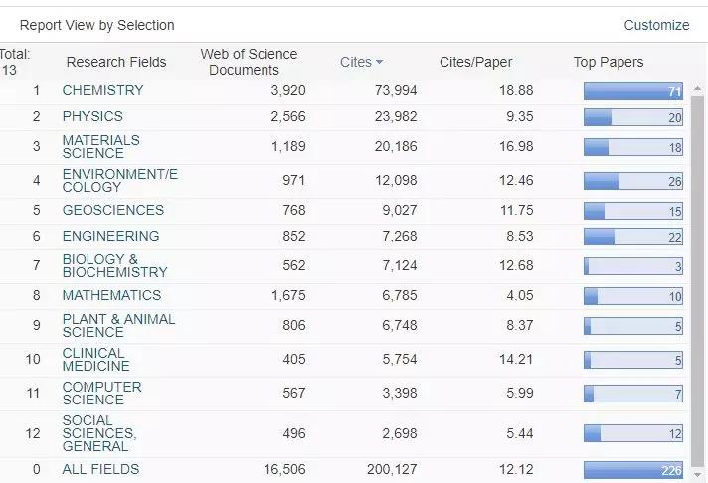708x483 pixels.
Task: Click Chemistry top papers bar showing 71
Action: pyautogui.click(x=632, y=91)
